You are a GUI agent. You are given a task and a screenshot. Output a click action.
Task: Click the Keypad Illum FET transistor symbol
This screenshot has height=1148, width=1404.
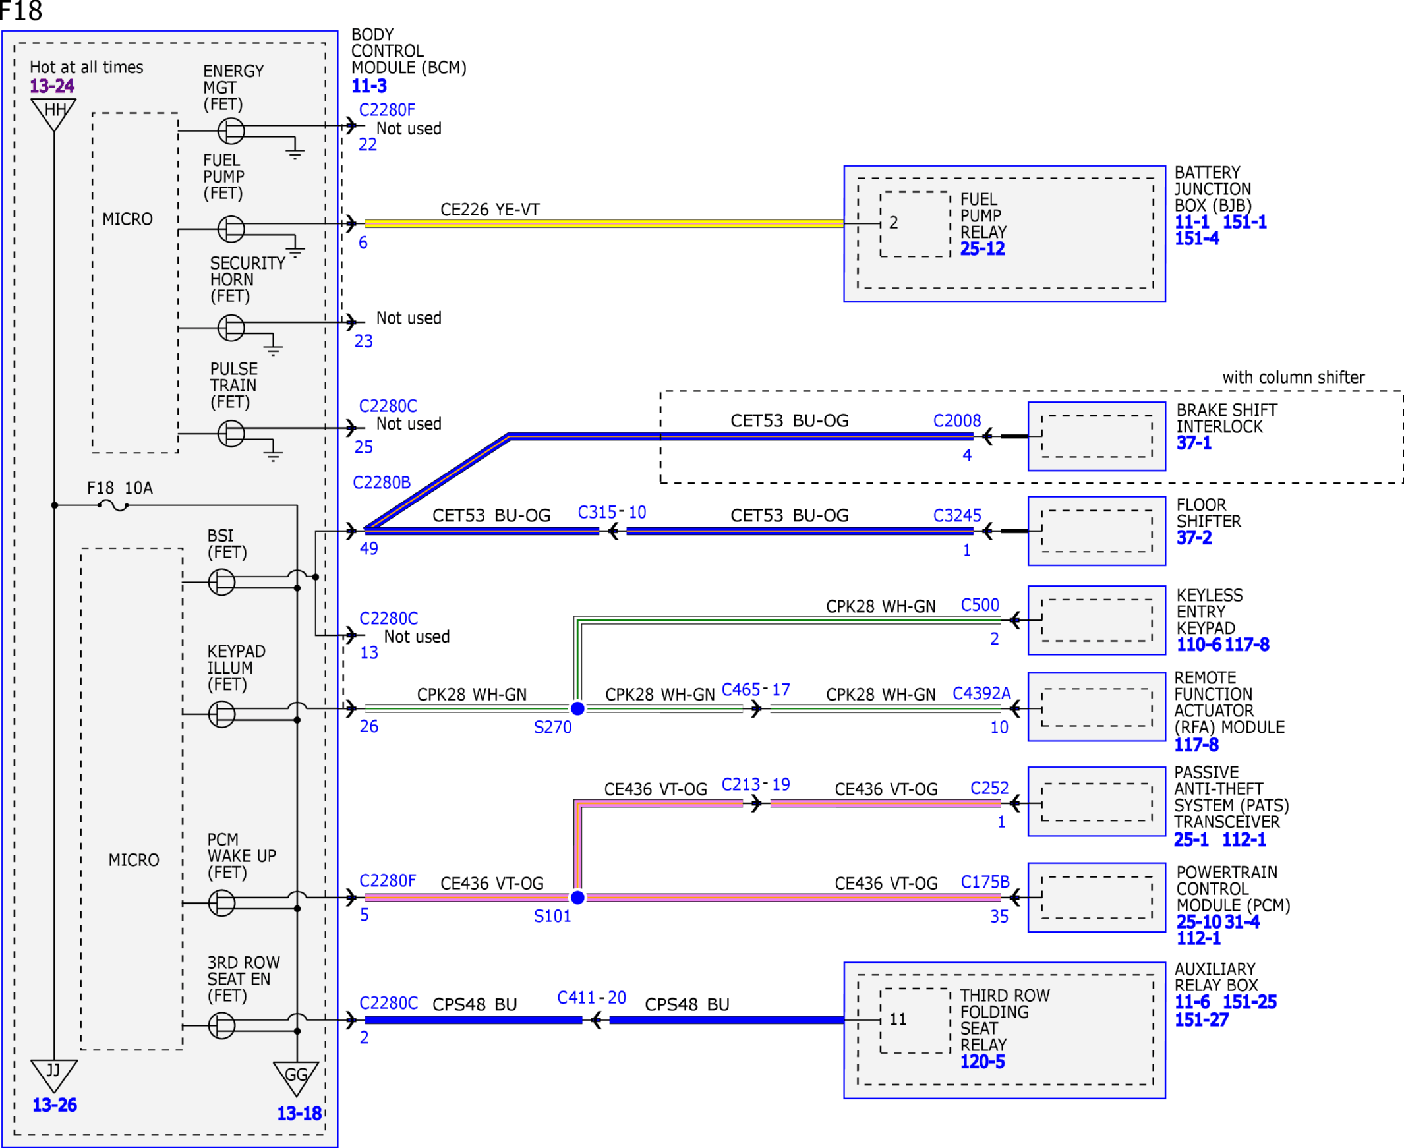click(x=221, y=714)
